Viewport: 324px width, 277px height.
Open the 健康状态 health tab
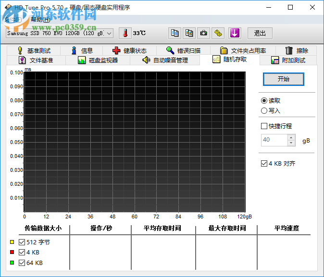(130, 50)
